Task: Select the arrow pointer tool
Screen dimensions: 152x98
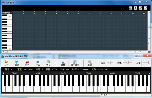Action: point(136,8)
